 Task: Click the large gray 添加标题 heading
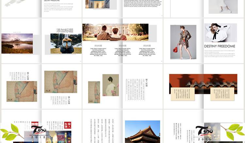pos(65,31)
